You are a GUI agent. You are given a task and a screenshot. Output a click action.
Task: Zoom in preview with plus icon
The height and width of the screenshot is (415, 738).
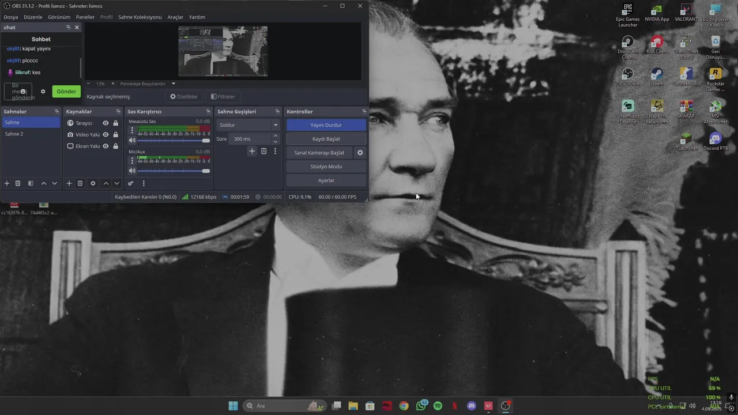[x=113, y=84]
